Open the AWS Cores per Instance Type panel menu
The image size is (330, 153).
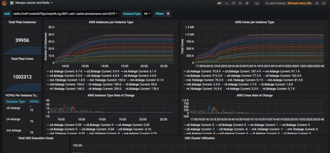[254, 22]
